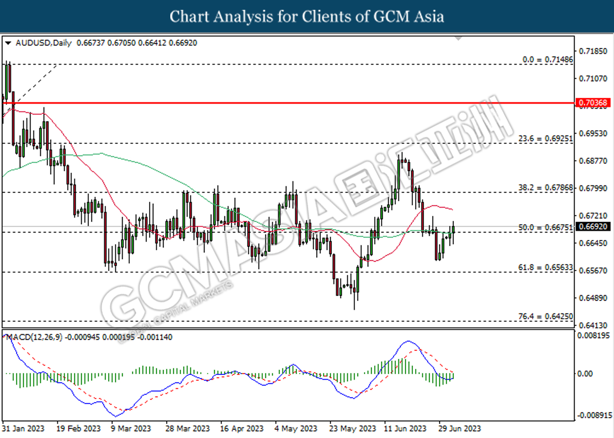This screenshot has width=614, height=438.
Task: Click the chart menu triangle beside AUDUSD
Action: [x=8, y=43]
